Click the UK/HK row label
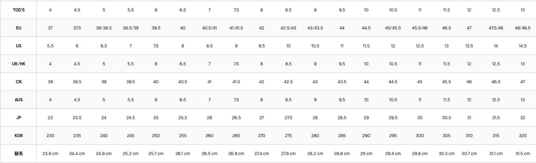 coord(18,64)
